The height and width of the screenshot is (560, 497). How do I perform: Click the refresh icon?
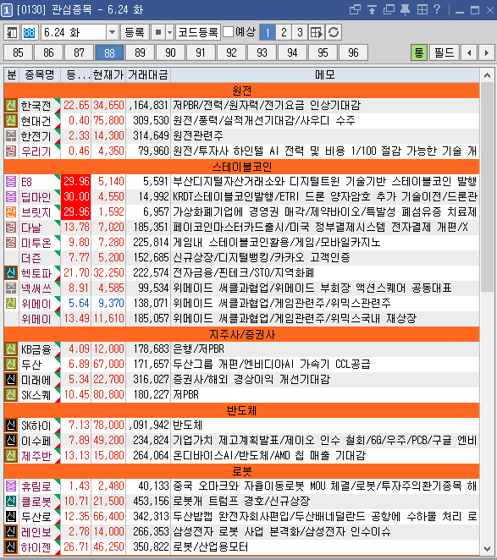[334, 32]
